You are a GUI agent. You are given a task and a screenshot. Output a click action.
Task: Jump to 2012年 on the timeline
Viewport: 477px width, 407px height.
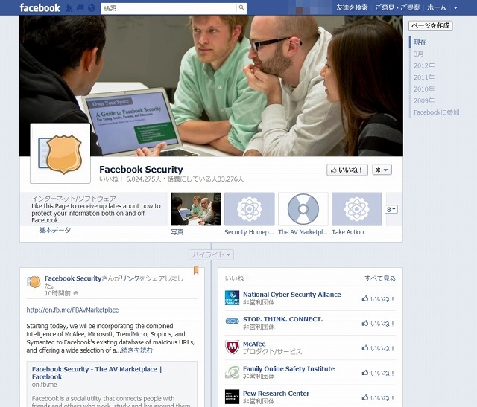pos(424,65)
